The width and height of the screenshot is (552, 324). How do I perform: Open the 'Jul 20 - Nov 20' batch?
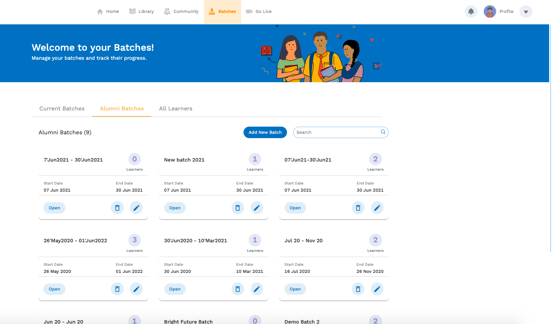pyautogui.click(x=295, y=289)
